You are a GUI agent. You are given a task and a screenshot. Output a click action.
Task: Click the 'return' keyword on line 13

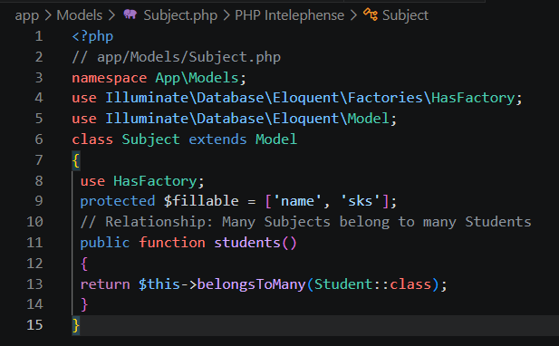coord(105,284)
